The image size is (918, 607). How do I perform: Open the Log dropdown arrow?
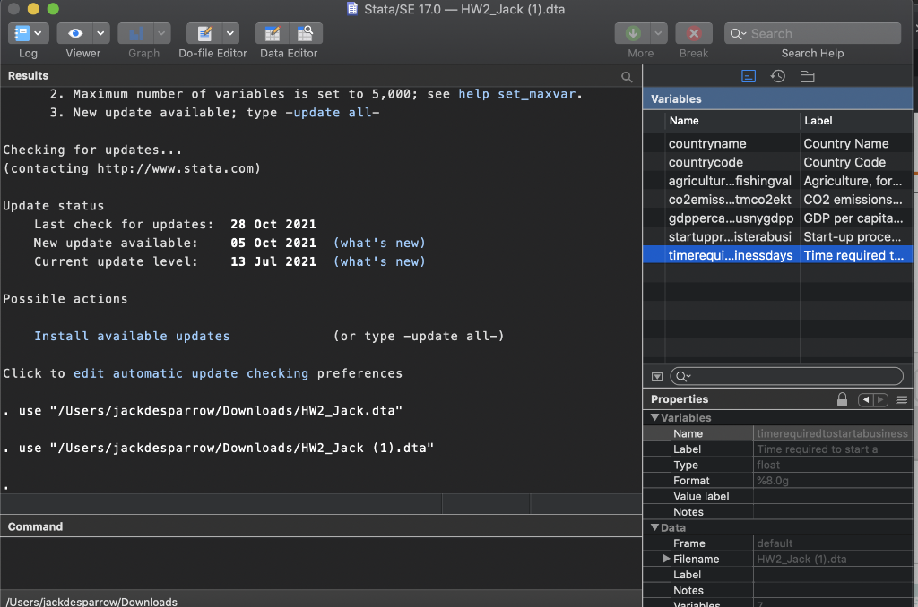pos(38,33)
